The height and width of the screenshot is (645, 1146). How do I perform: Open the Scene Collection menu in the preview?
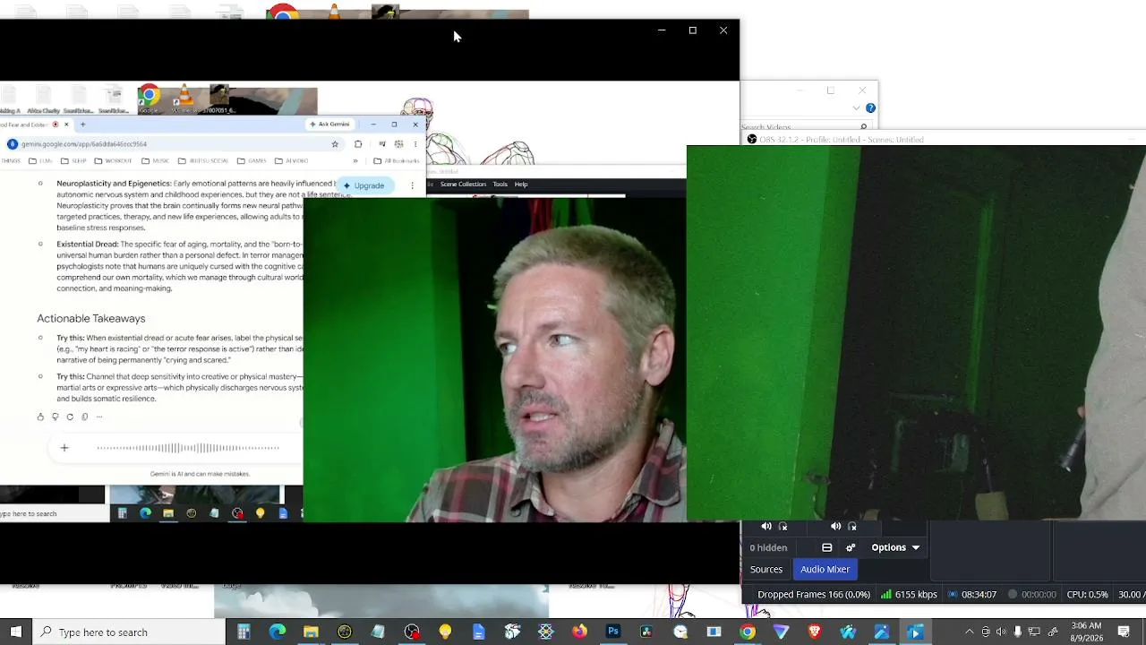[x=463, y=185]
